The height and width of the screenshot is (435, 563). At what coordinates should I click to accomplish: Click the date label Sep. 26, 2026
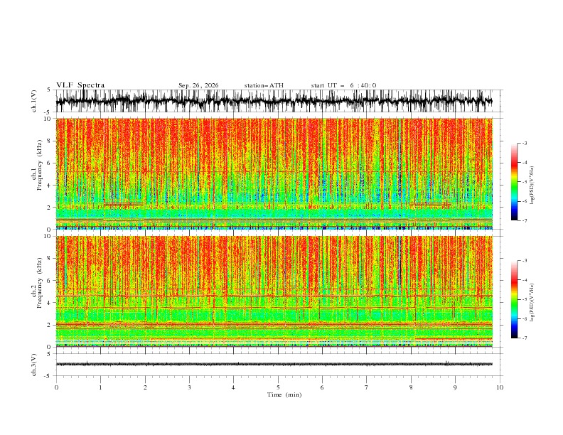click(x=198, y=85)
